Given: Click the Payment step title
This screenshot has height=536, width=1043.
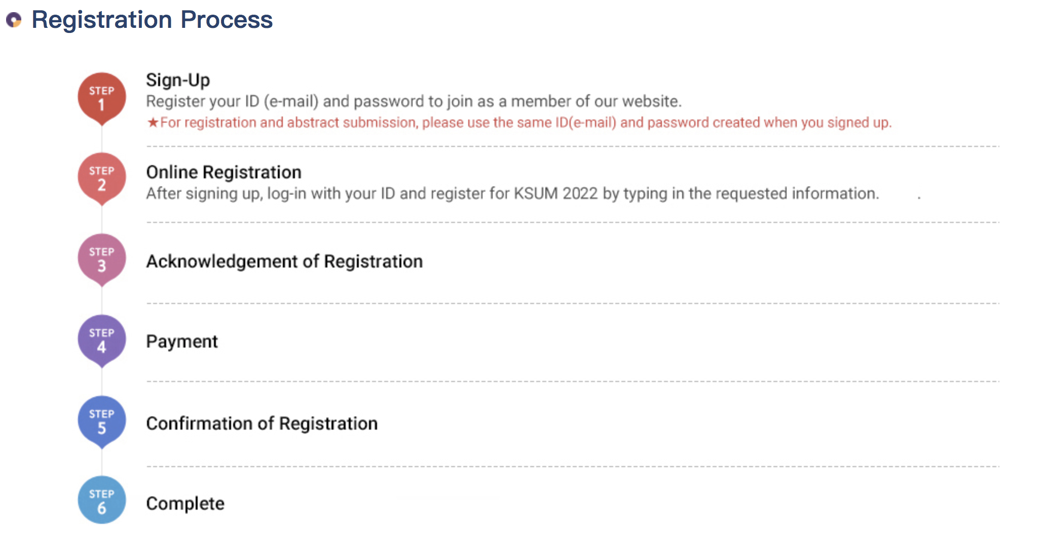Looking at the screenshot, I should [182, 341].
